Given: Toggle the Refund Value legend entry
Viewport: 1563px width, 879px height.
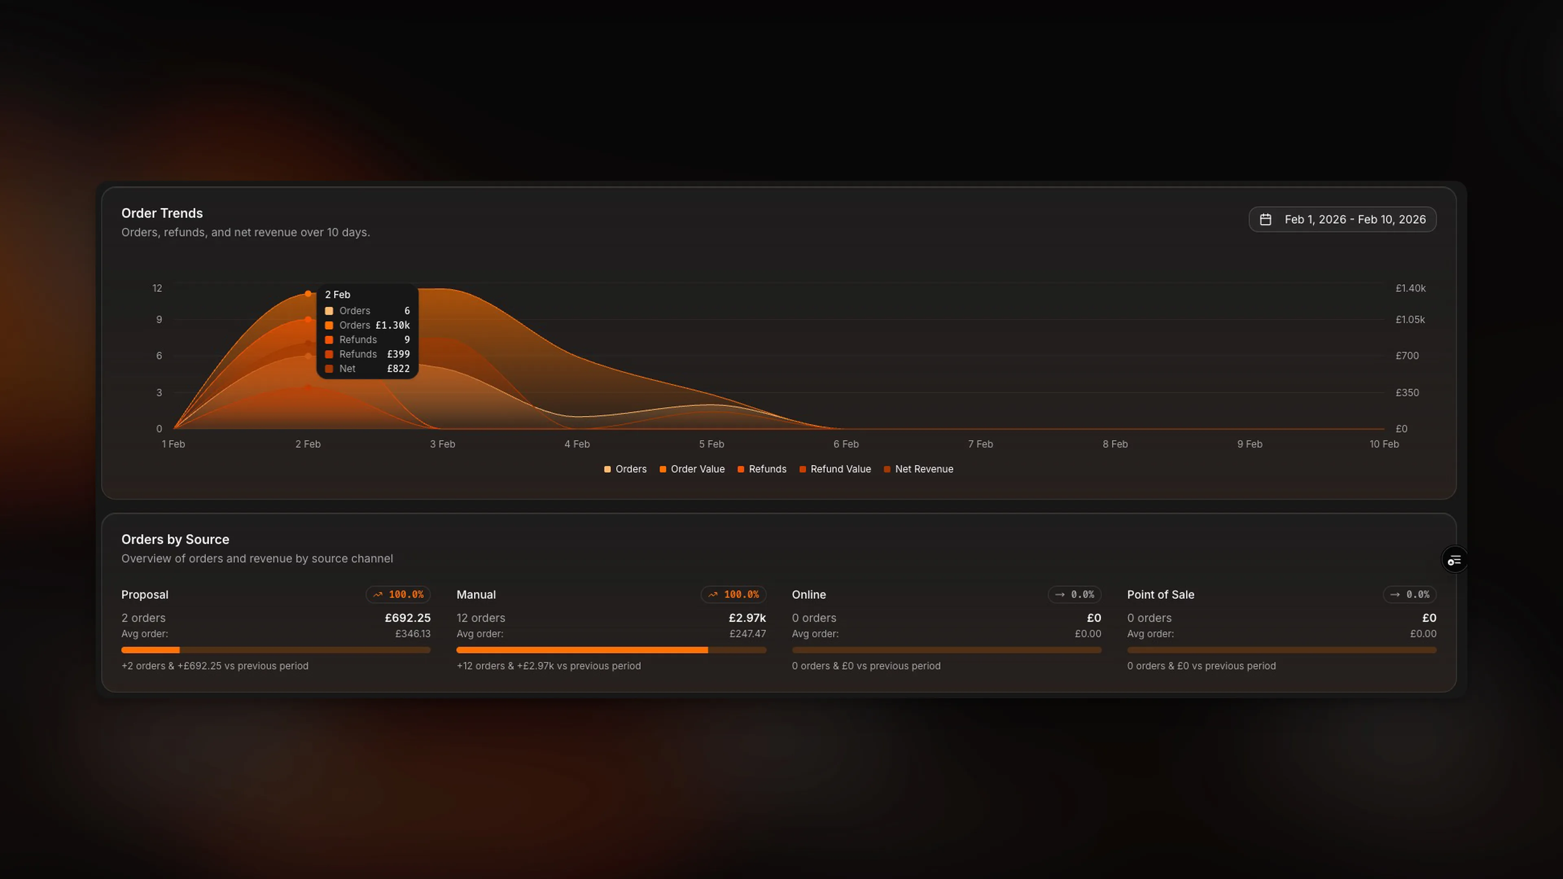Looking at the screenshot, I should point(835,469).
